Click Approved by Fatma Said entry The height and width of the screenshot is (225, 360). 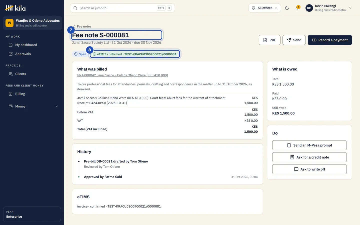coord(103,177)
